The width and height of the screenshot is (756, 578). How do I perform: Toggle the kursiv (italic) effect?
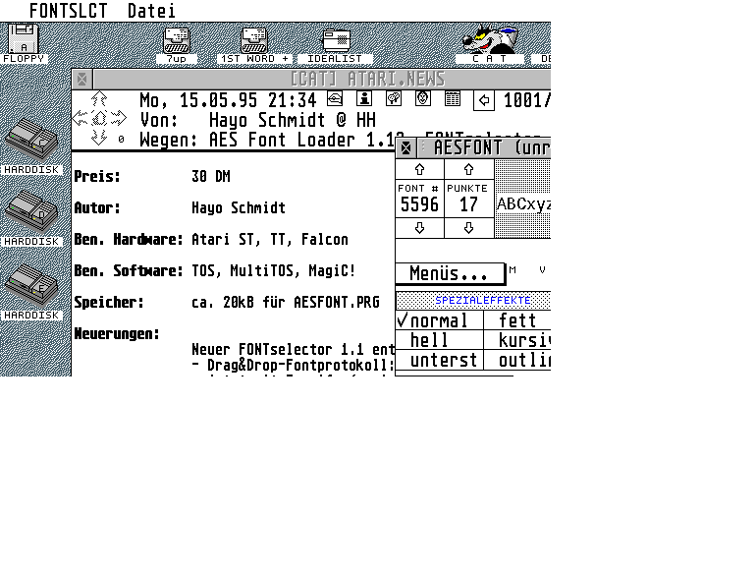tap(517, 340)
